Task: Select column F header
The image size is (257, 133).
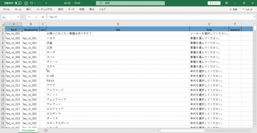Action: pos(235,24)
